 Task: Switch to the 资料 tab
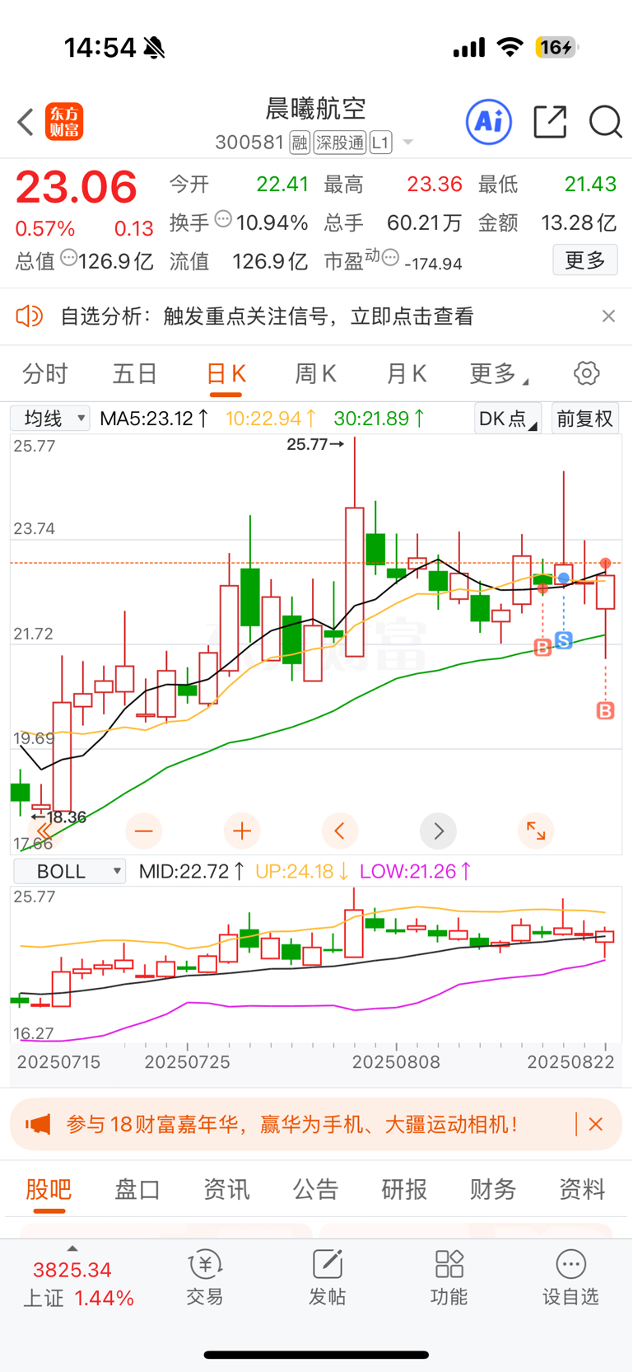click(x=582, y=1189)
